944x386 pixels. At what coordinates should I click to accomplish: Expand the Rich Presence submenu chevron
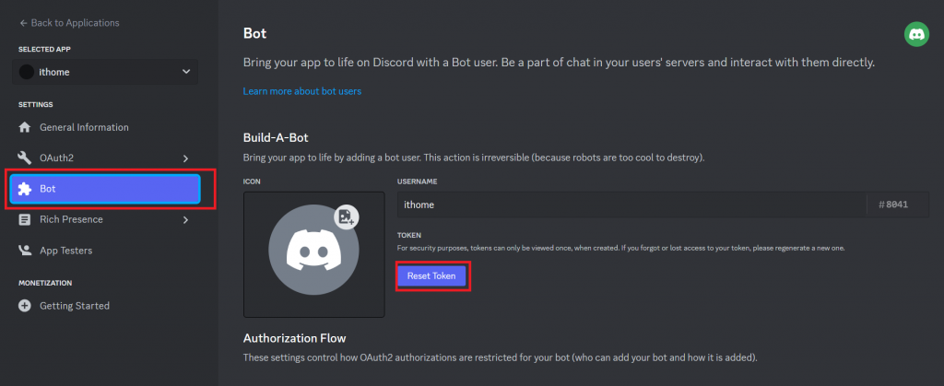(x=185, y=220)
